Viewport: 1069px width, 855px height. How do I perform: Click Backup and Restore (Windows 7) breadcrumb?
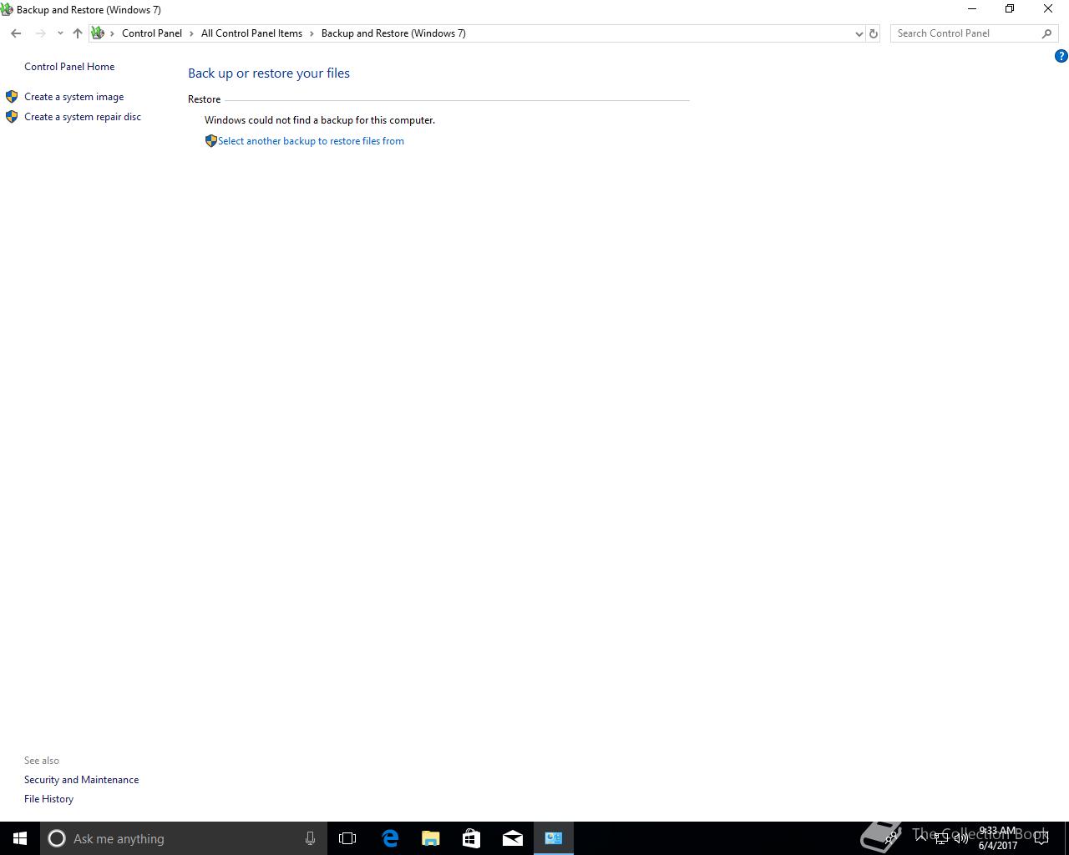coord(393,33)
